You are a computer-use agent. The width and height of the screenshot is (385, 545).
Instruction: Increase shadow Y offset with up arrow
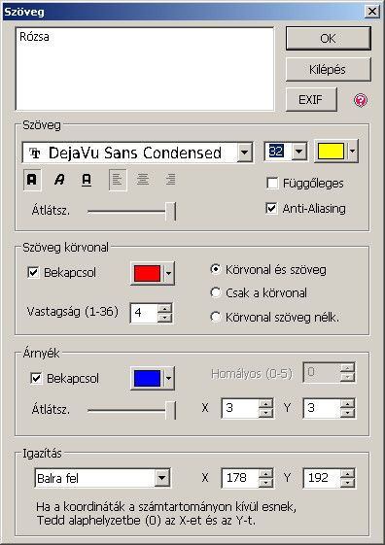click(348, 403)
